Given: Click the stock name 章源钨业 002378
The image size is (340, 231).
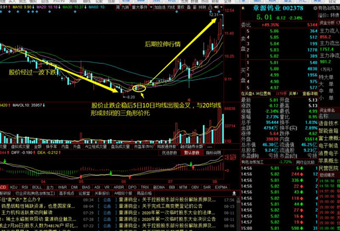Looking at the screenshot, I should click(278, 9).
